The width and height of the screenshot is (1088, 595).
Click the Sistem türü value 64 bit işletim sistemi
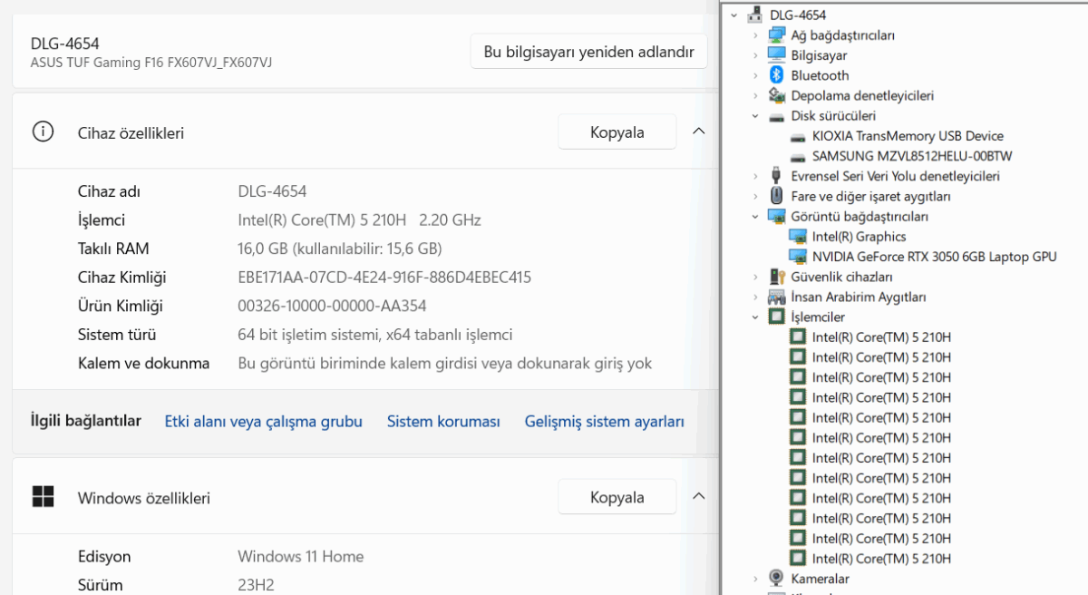pos(375,335)
